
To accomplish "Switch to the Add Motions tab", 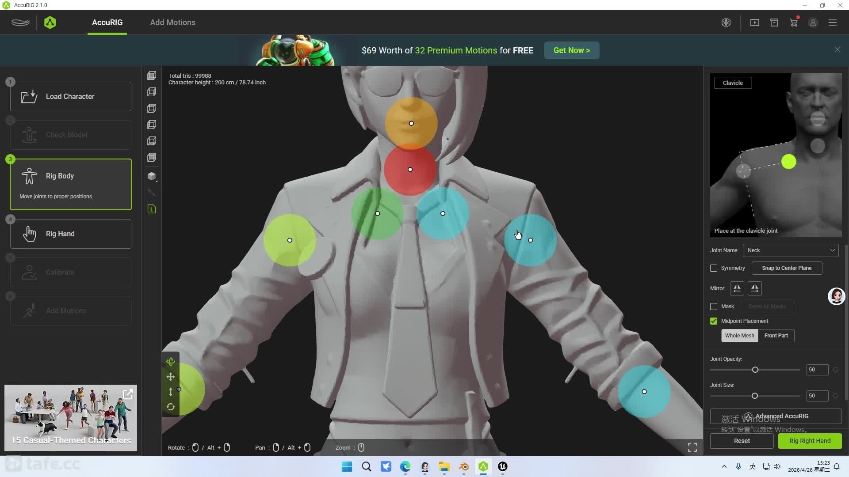I will click(x=173, y=23).
